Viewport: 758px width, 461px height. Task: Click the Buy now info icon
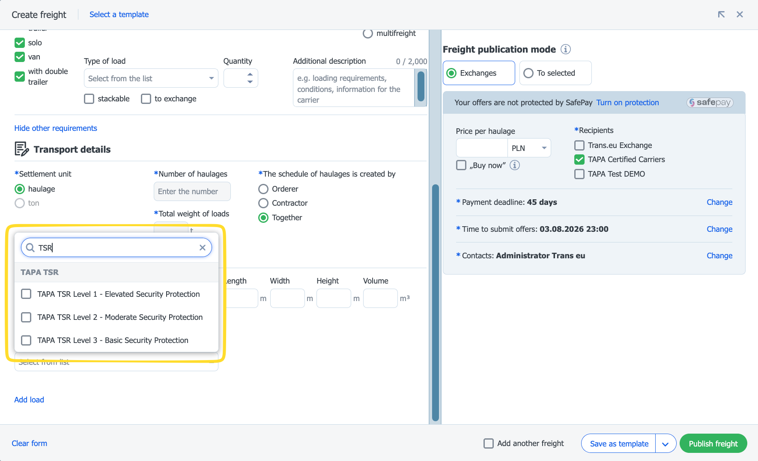[x=515, y=165]
